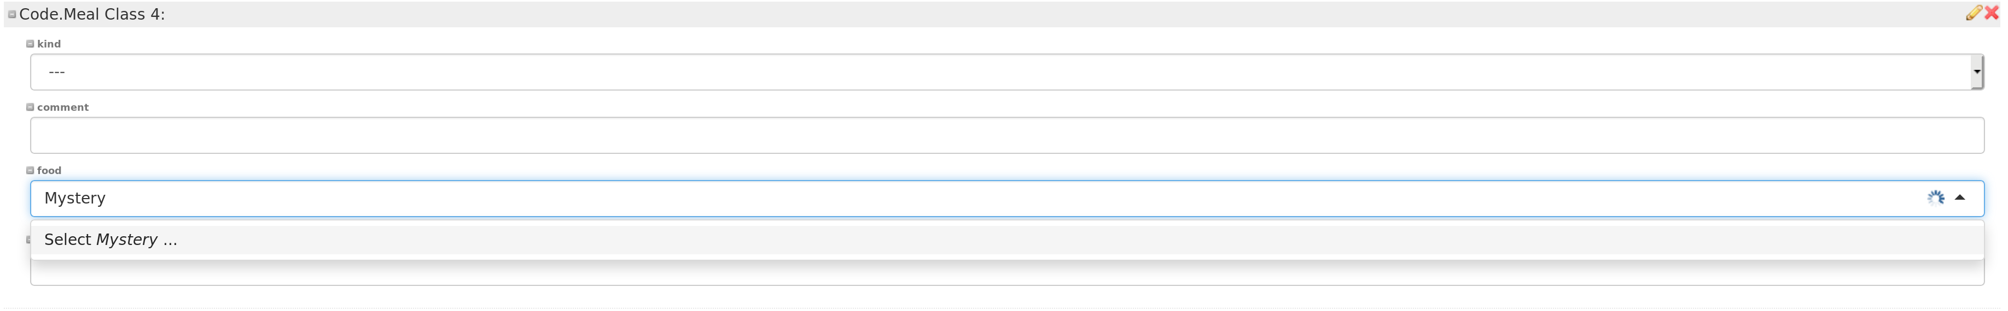Click the loading spinner in food field
This screenshot has width=2008, height=311.
(1935, 198)
